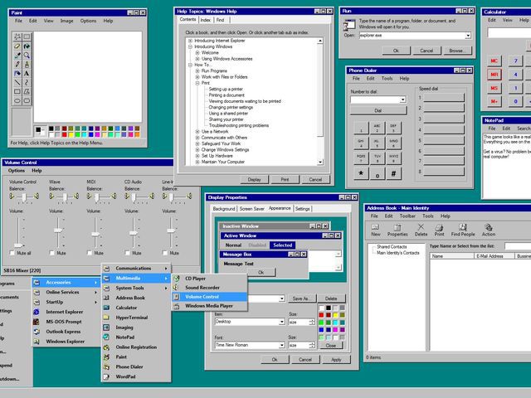The height and width of the screenshot is (398, 531).
Task: Open the Item dropdown showing Desktop
Action: (281, 322)
